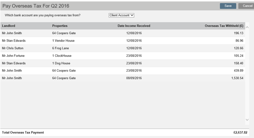The width and height of the screenshot is (254, 138).
Task: Click withheld amount 196.13
Action: coord(238,33)
